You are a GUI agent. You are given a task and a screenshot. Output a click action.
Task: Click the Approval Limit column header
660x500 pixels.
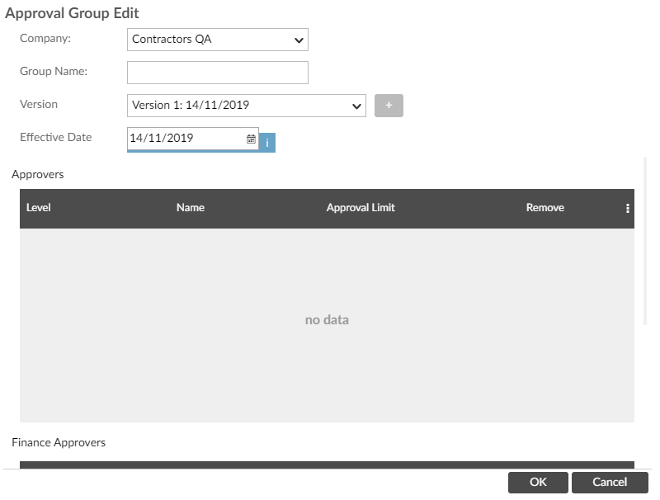[361, 208]
